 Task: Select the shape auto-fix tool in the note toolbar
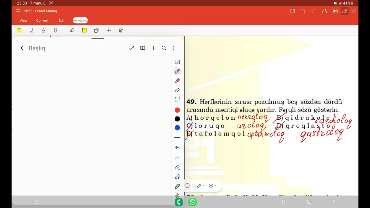point(177,167)
